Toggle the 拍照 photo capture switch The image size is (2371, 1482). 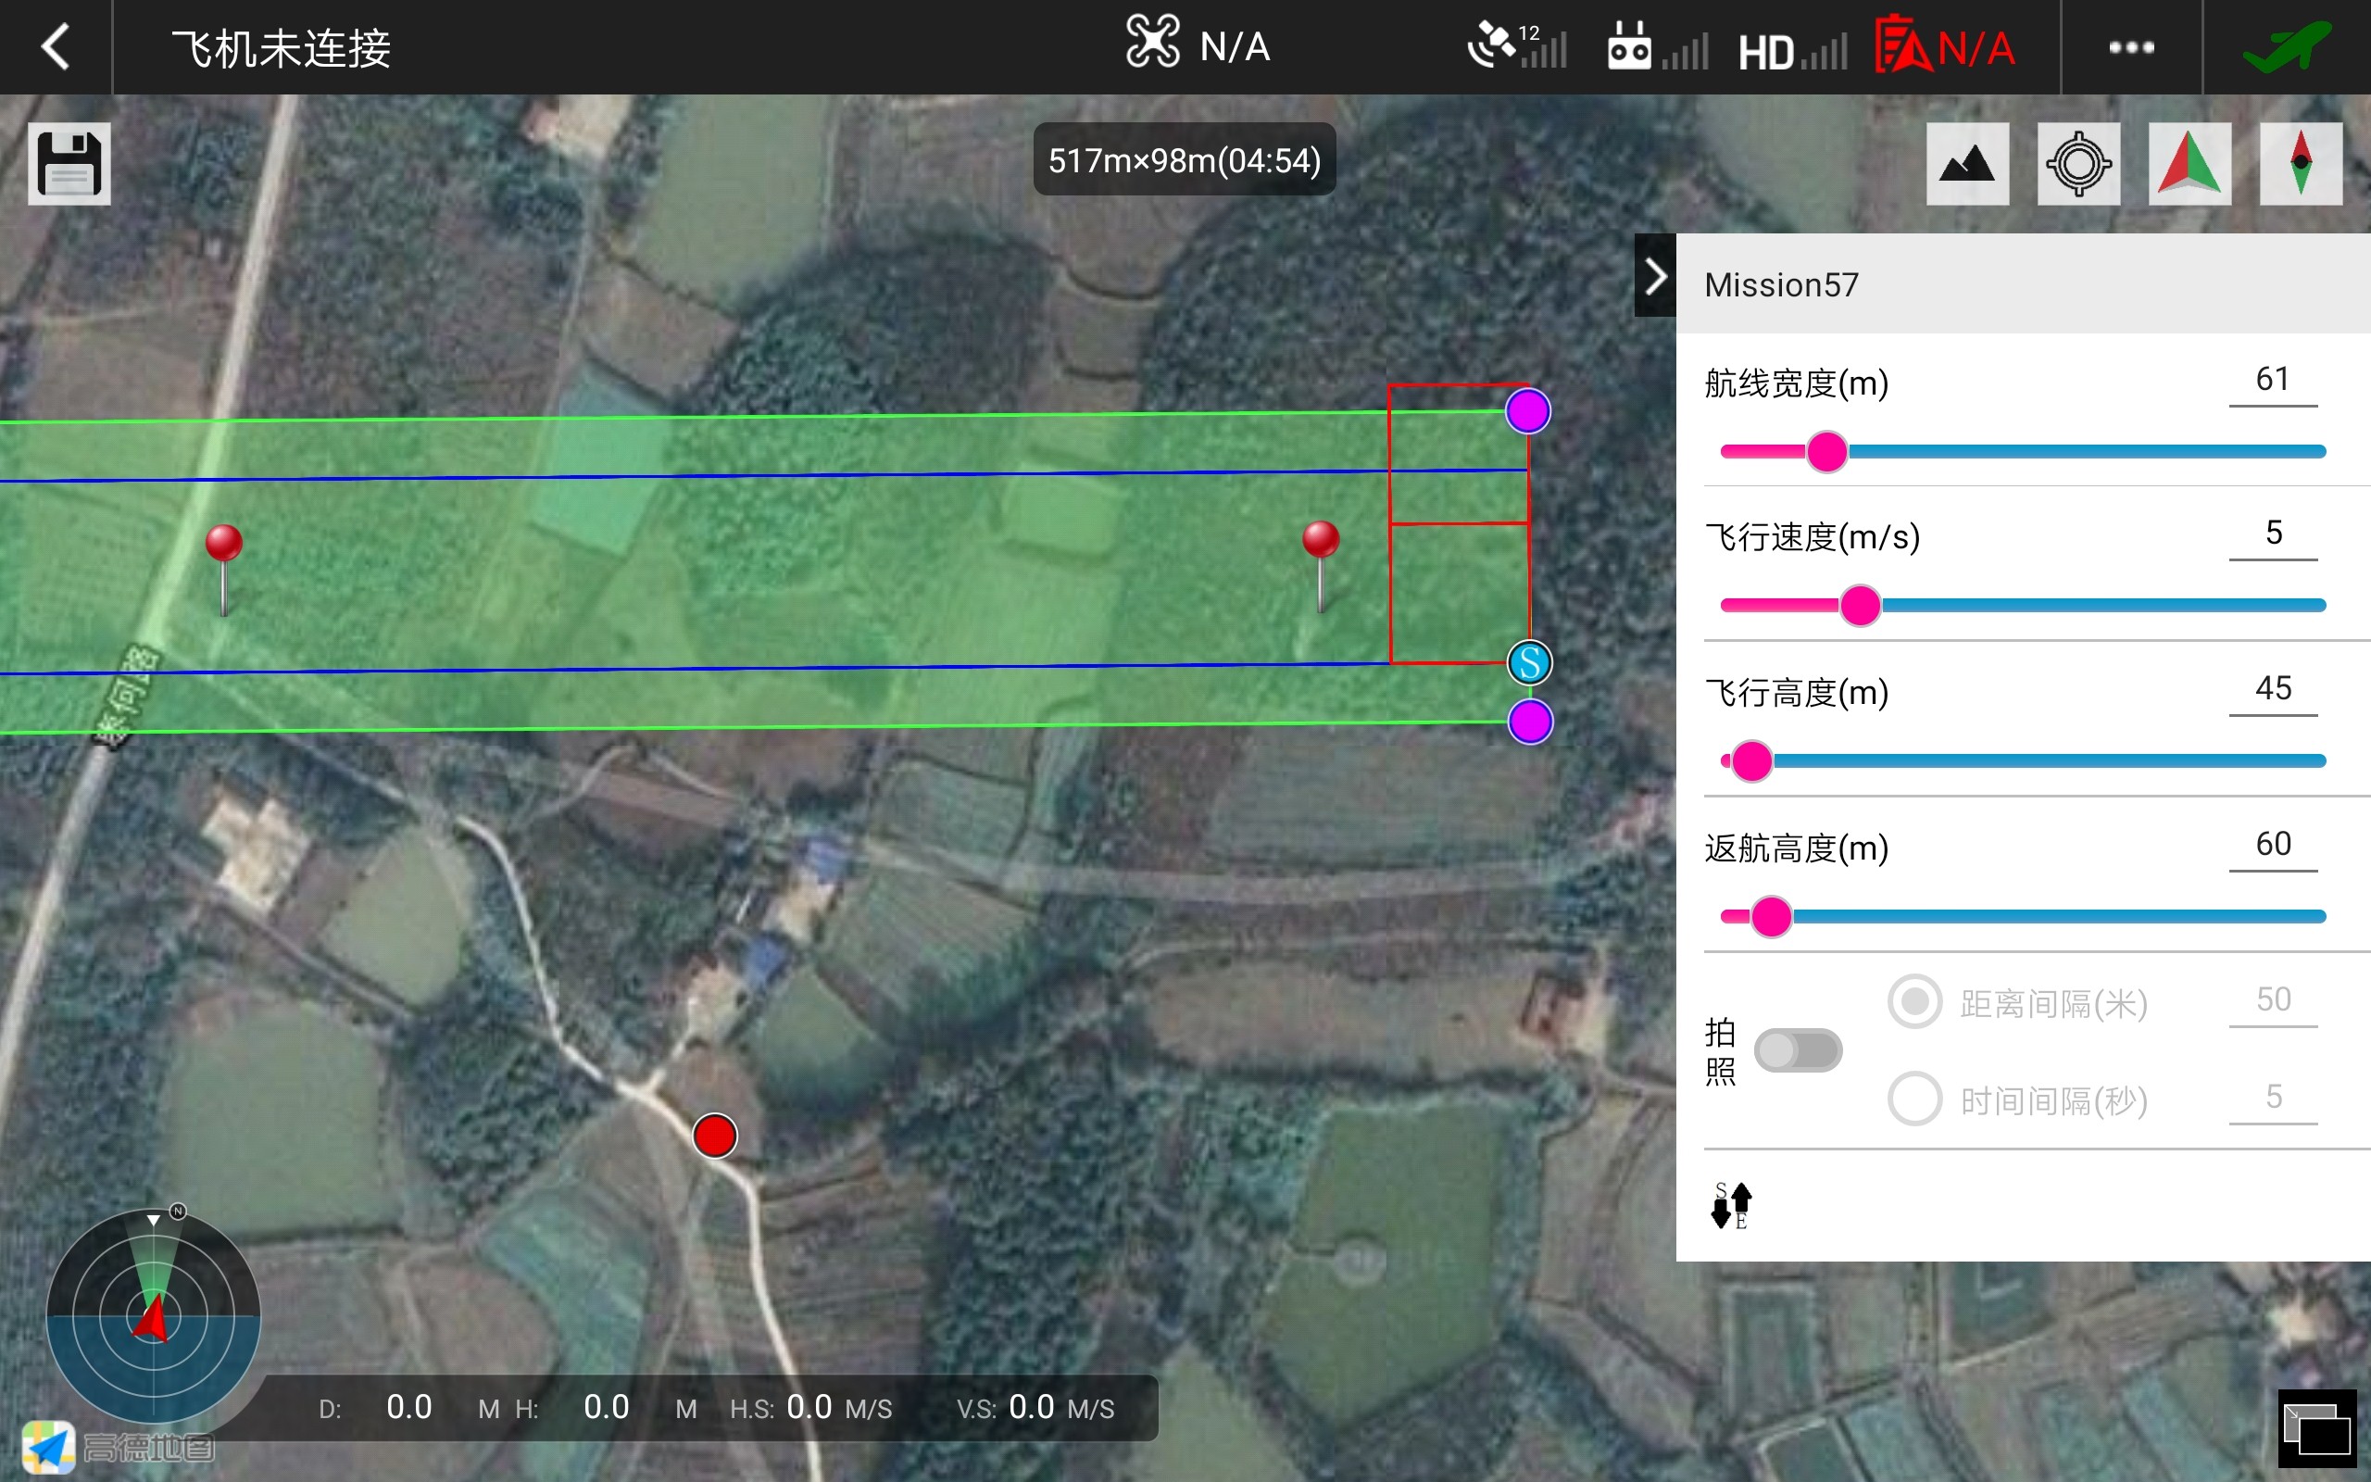(x=1797, y=1049)
